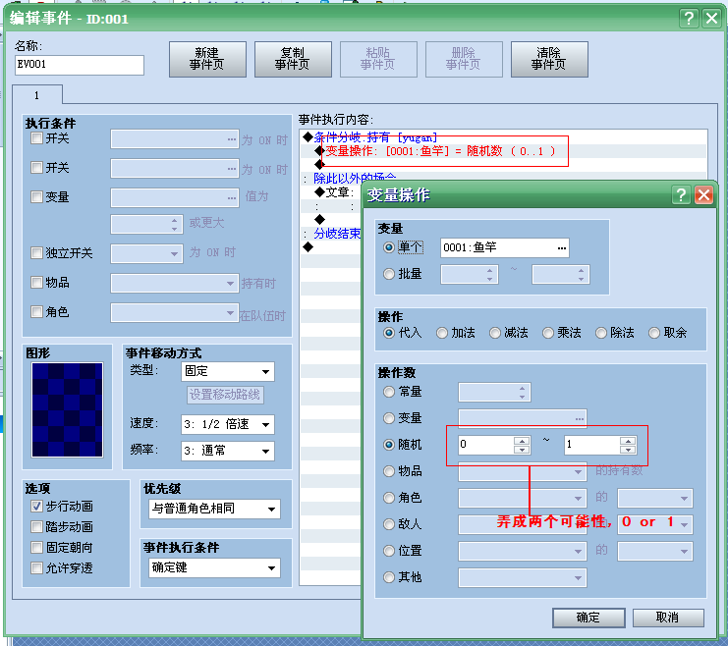This screenshot has width=728, height=646.
Task: Enable the second 开关 condition checkbox
Action: pos(36,167)
